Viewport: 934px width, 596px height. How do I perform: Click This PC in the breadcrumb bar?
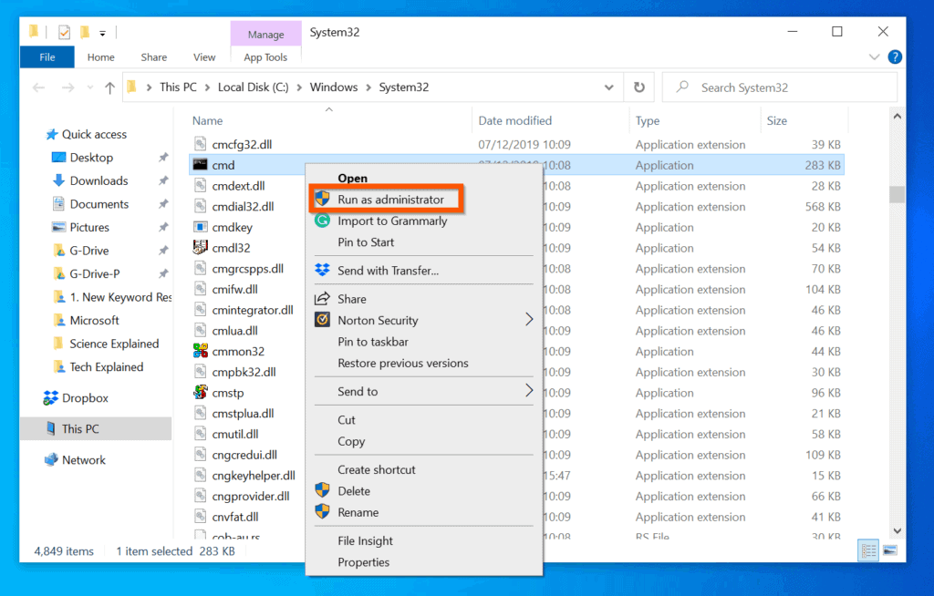(179, 87)
